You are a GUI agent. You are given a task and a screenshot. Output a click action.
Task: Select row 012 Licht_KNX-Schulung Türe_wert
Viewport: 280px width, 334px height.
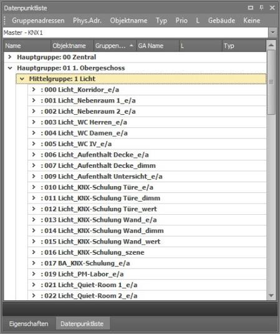[x=147, y=209]
